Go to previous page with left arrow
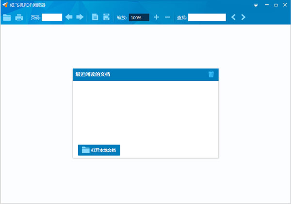 (x=69, y=17)
